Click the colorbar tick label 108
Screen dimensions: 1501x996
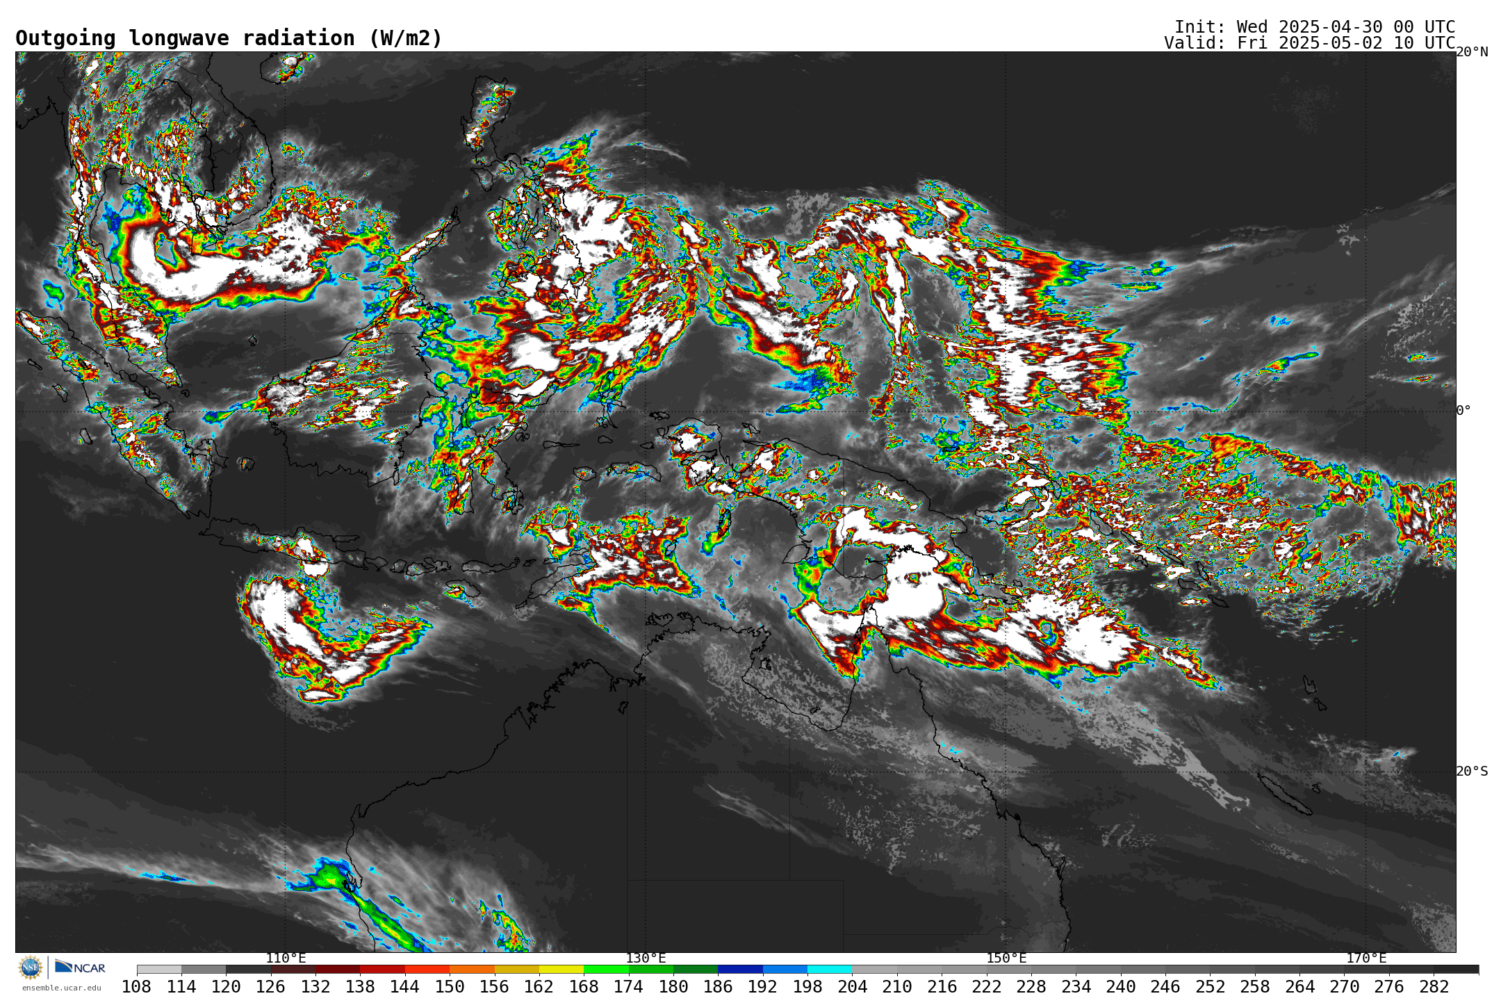coord(137,987)
